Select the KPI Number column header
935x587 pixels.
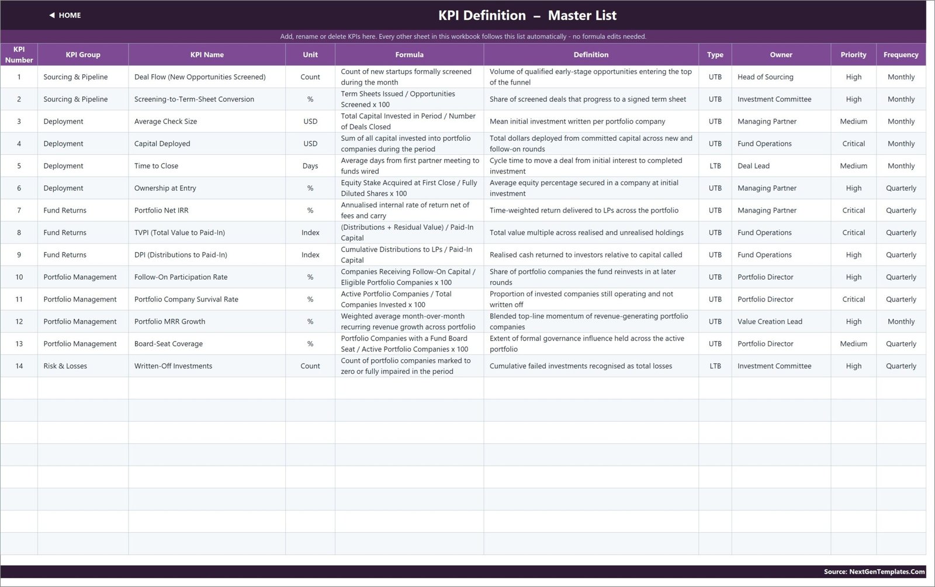coord(19,54)
